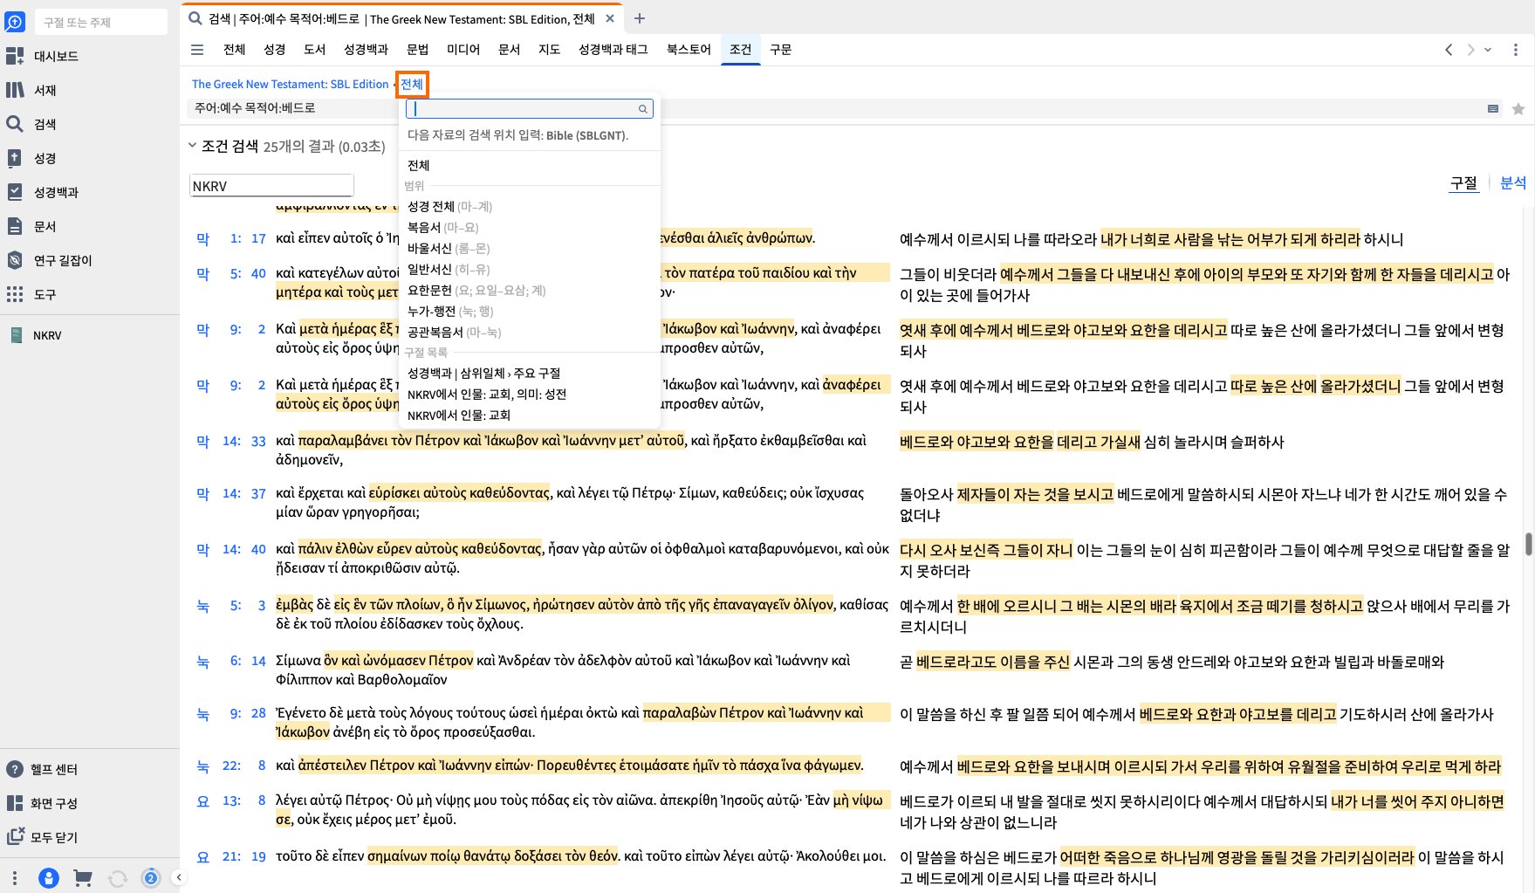Open the history dropdown chevron
Viewport: 1535px width, 893px height.
pos(1488,50)
